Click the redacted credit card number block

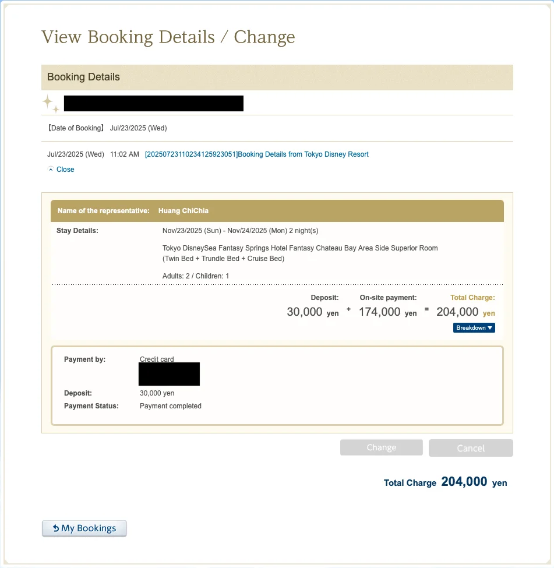pyautogui.click(x=169, y=374)
